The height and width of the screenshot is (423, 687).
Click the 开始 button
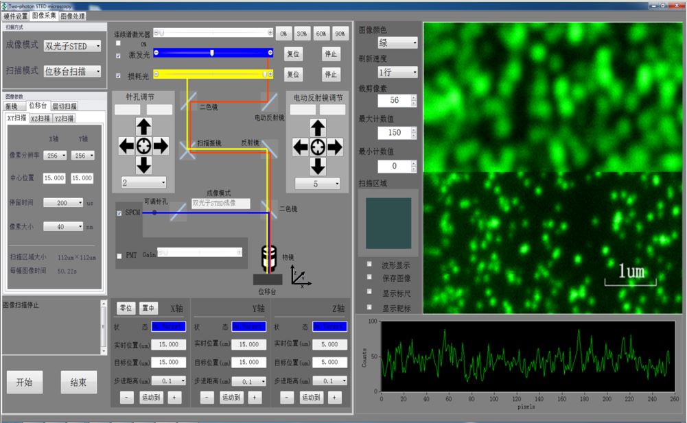click(x=24, y=383)
